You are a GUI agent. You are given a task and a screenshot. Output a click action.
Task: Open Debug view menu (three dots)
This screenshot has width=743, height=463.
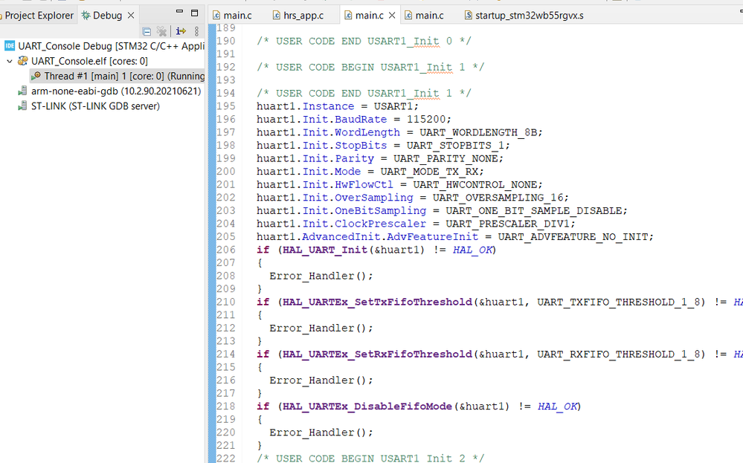pos(196,31)
